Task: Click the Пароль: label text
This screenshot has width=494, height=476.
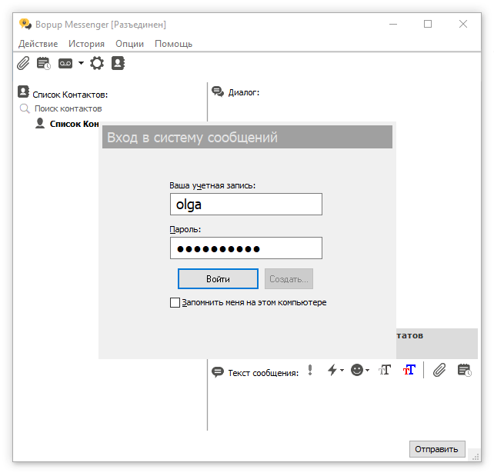Action: (185, 229)
